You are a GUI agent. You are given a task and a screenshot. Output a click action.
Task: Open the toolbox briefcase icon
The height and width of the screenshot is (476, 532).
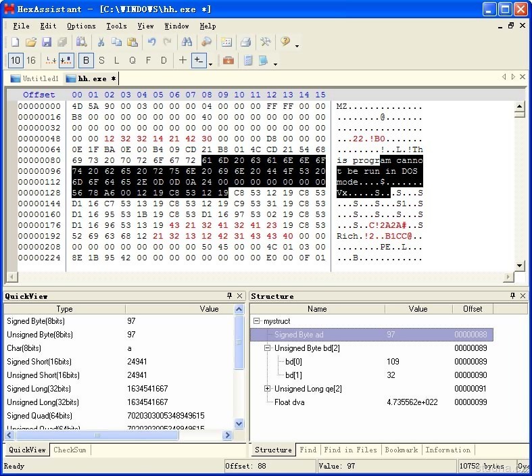click(x=228, y=60)
